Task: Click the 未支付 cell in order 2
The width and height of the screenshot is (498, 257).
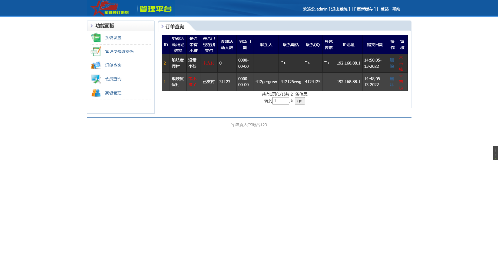Action: click(208, 63)
